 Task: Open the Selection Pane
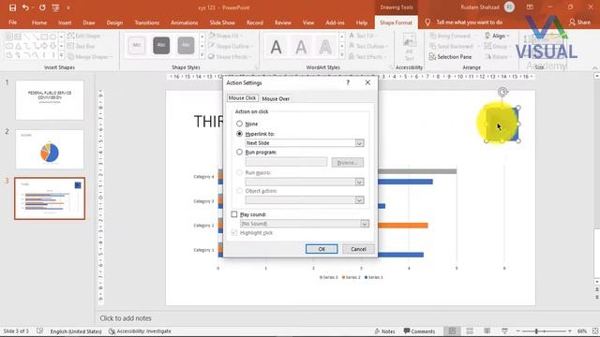(450, 56)
